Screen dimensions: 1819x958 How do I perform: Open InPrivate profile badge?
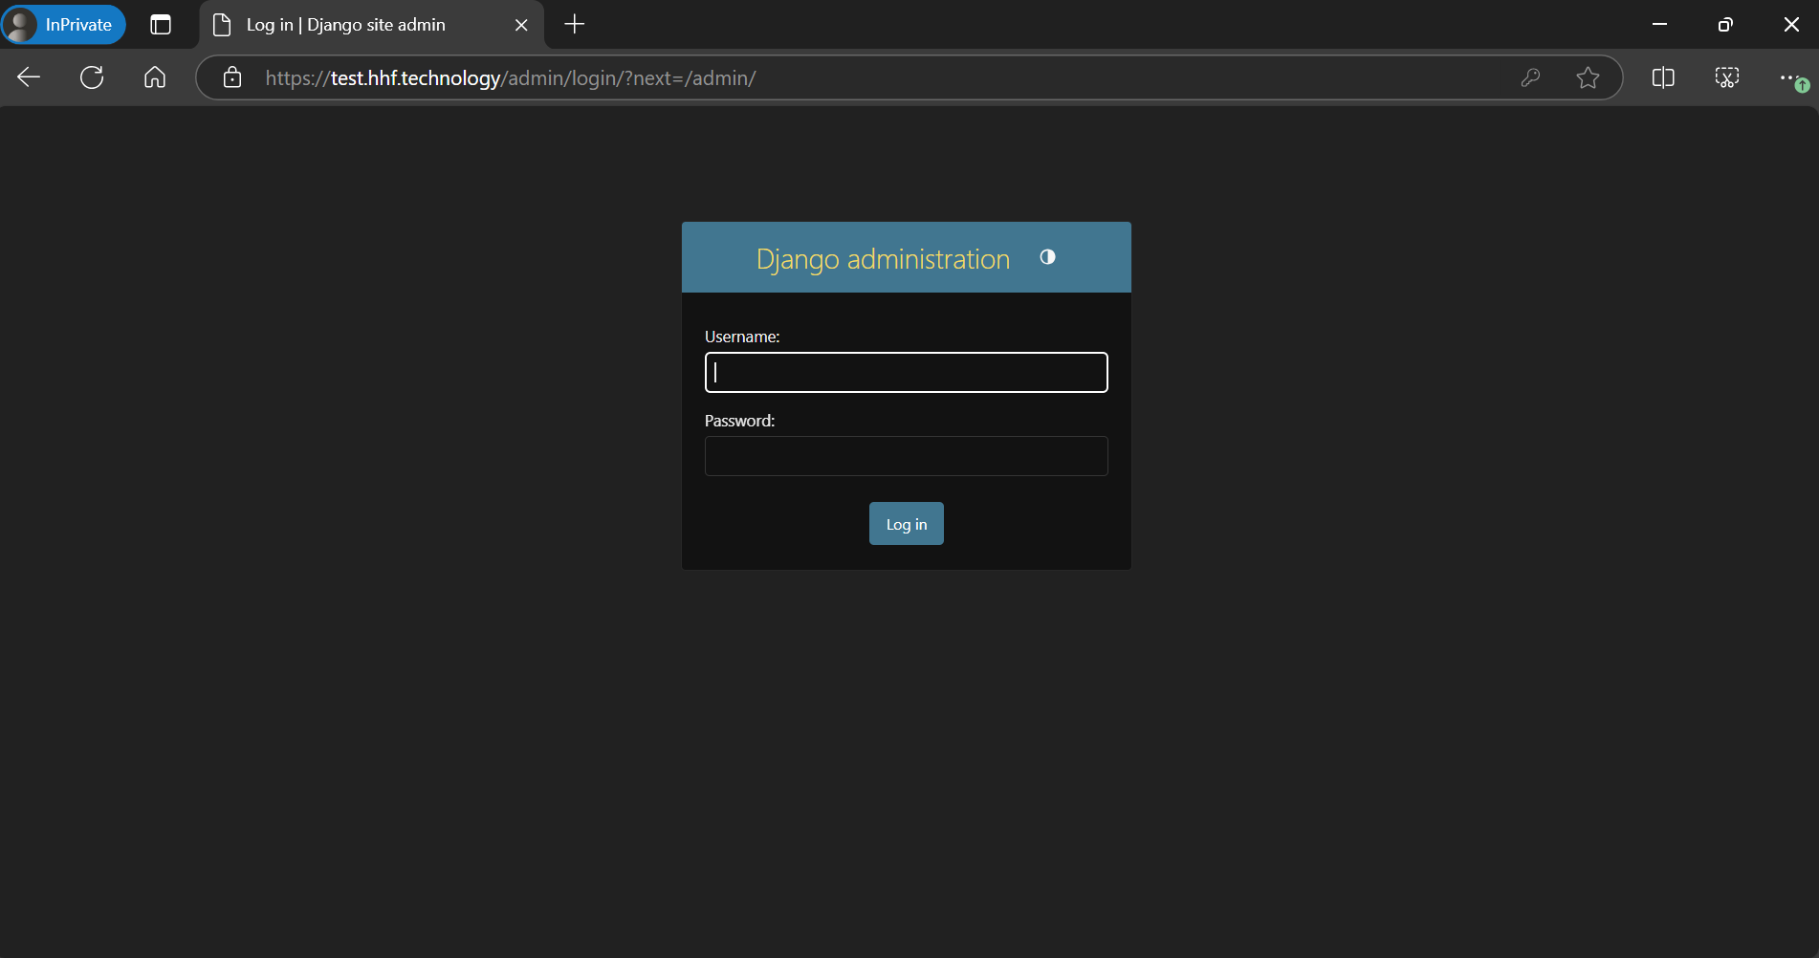point(64,25)
